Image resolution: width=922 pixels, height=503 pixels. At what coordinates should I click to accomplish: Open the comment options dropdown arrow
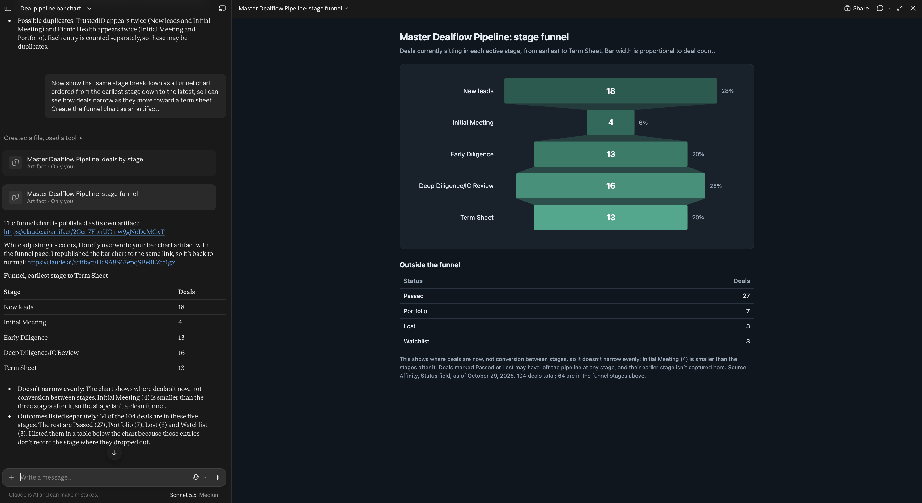click(x=890, y=8)
